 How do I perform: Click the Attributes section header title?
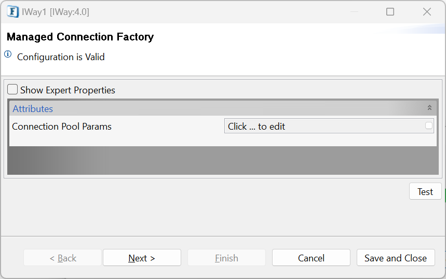pos(33,109)
